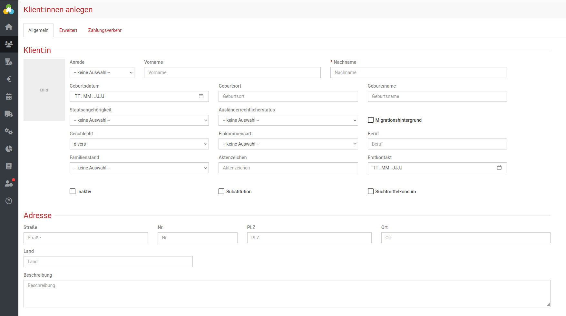Open Geburtsdatum calendar picker icon

(201, 96)
